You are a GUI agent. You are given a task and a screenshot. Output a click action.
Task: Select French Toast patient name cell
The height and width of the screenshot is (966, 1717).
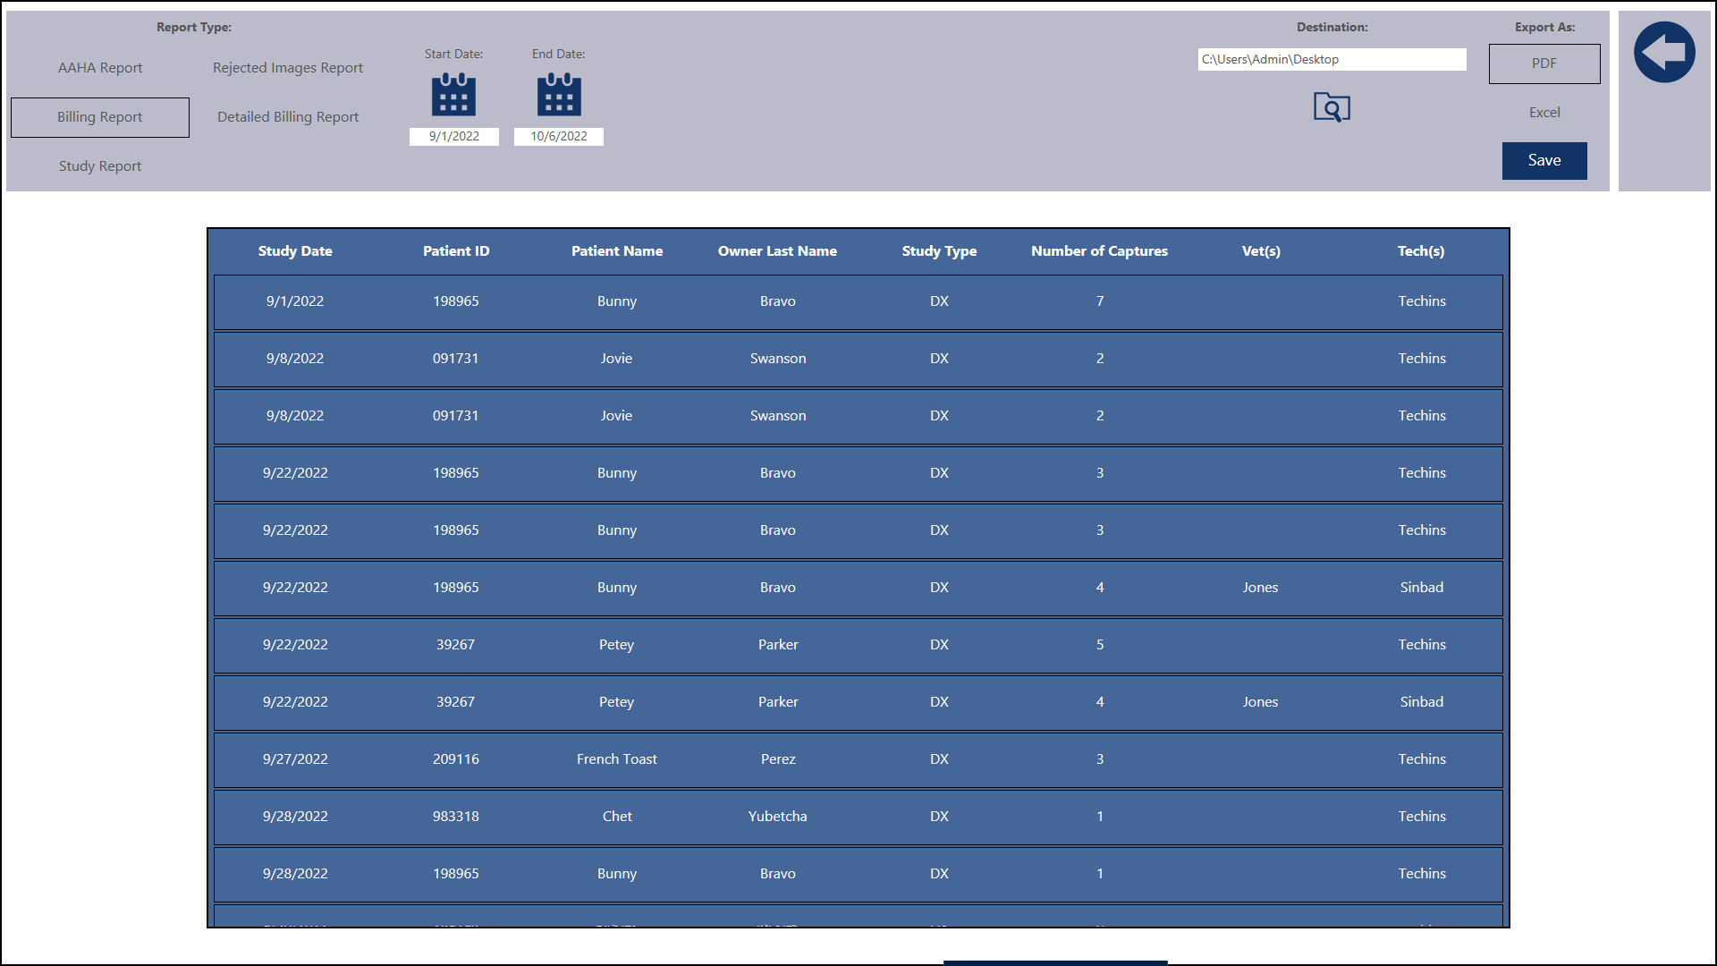click(617, 759)
